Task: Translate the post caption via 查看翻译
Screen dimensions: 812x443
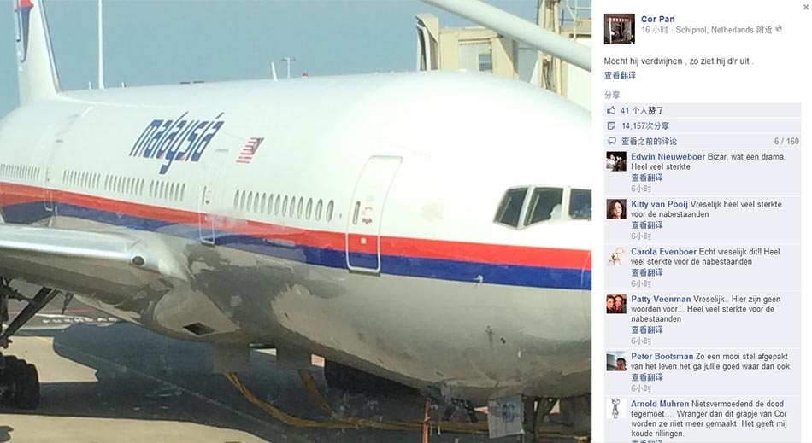Action: coord(620,75)
